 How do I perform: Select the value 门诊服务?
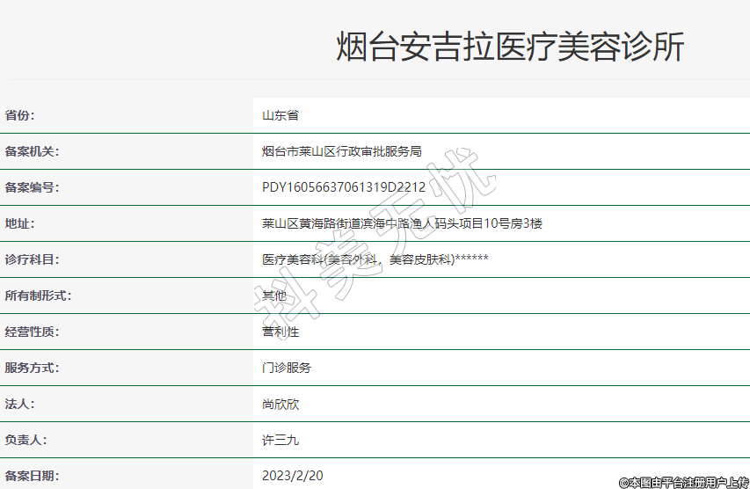pyautogui.click(x=287, y=368)
